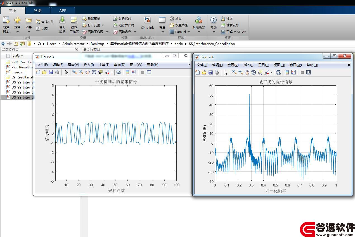The width and height of the screenshot is (355, 237).
Task: Select mseq.m file in current folder
Action: point(15,72)
